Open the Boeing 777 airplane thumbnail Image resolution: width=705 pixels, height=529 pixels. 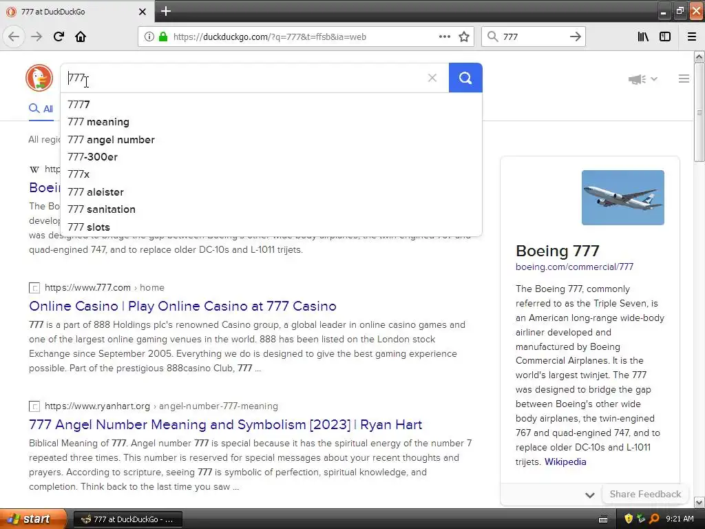pos(622,198)
